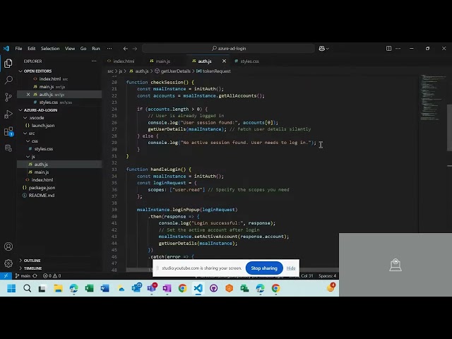
Task: Click the VS Code logo icon
Action: [x=6, y=49]
